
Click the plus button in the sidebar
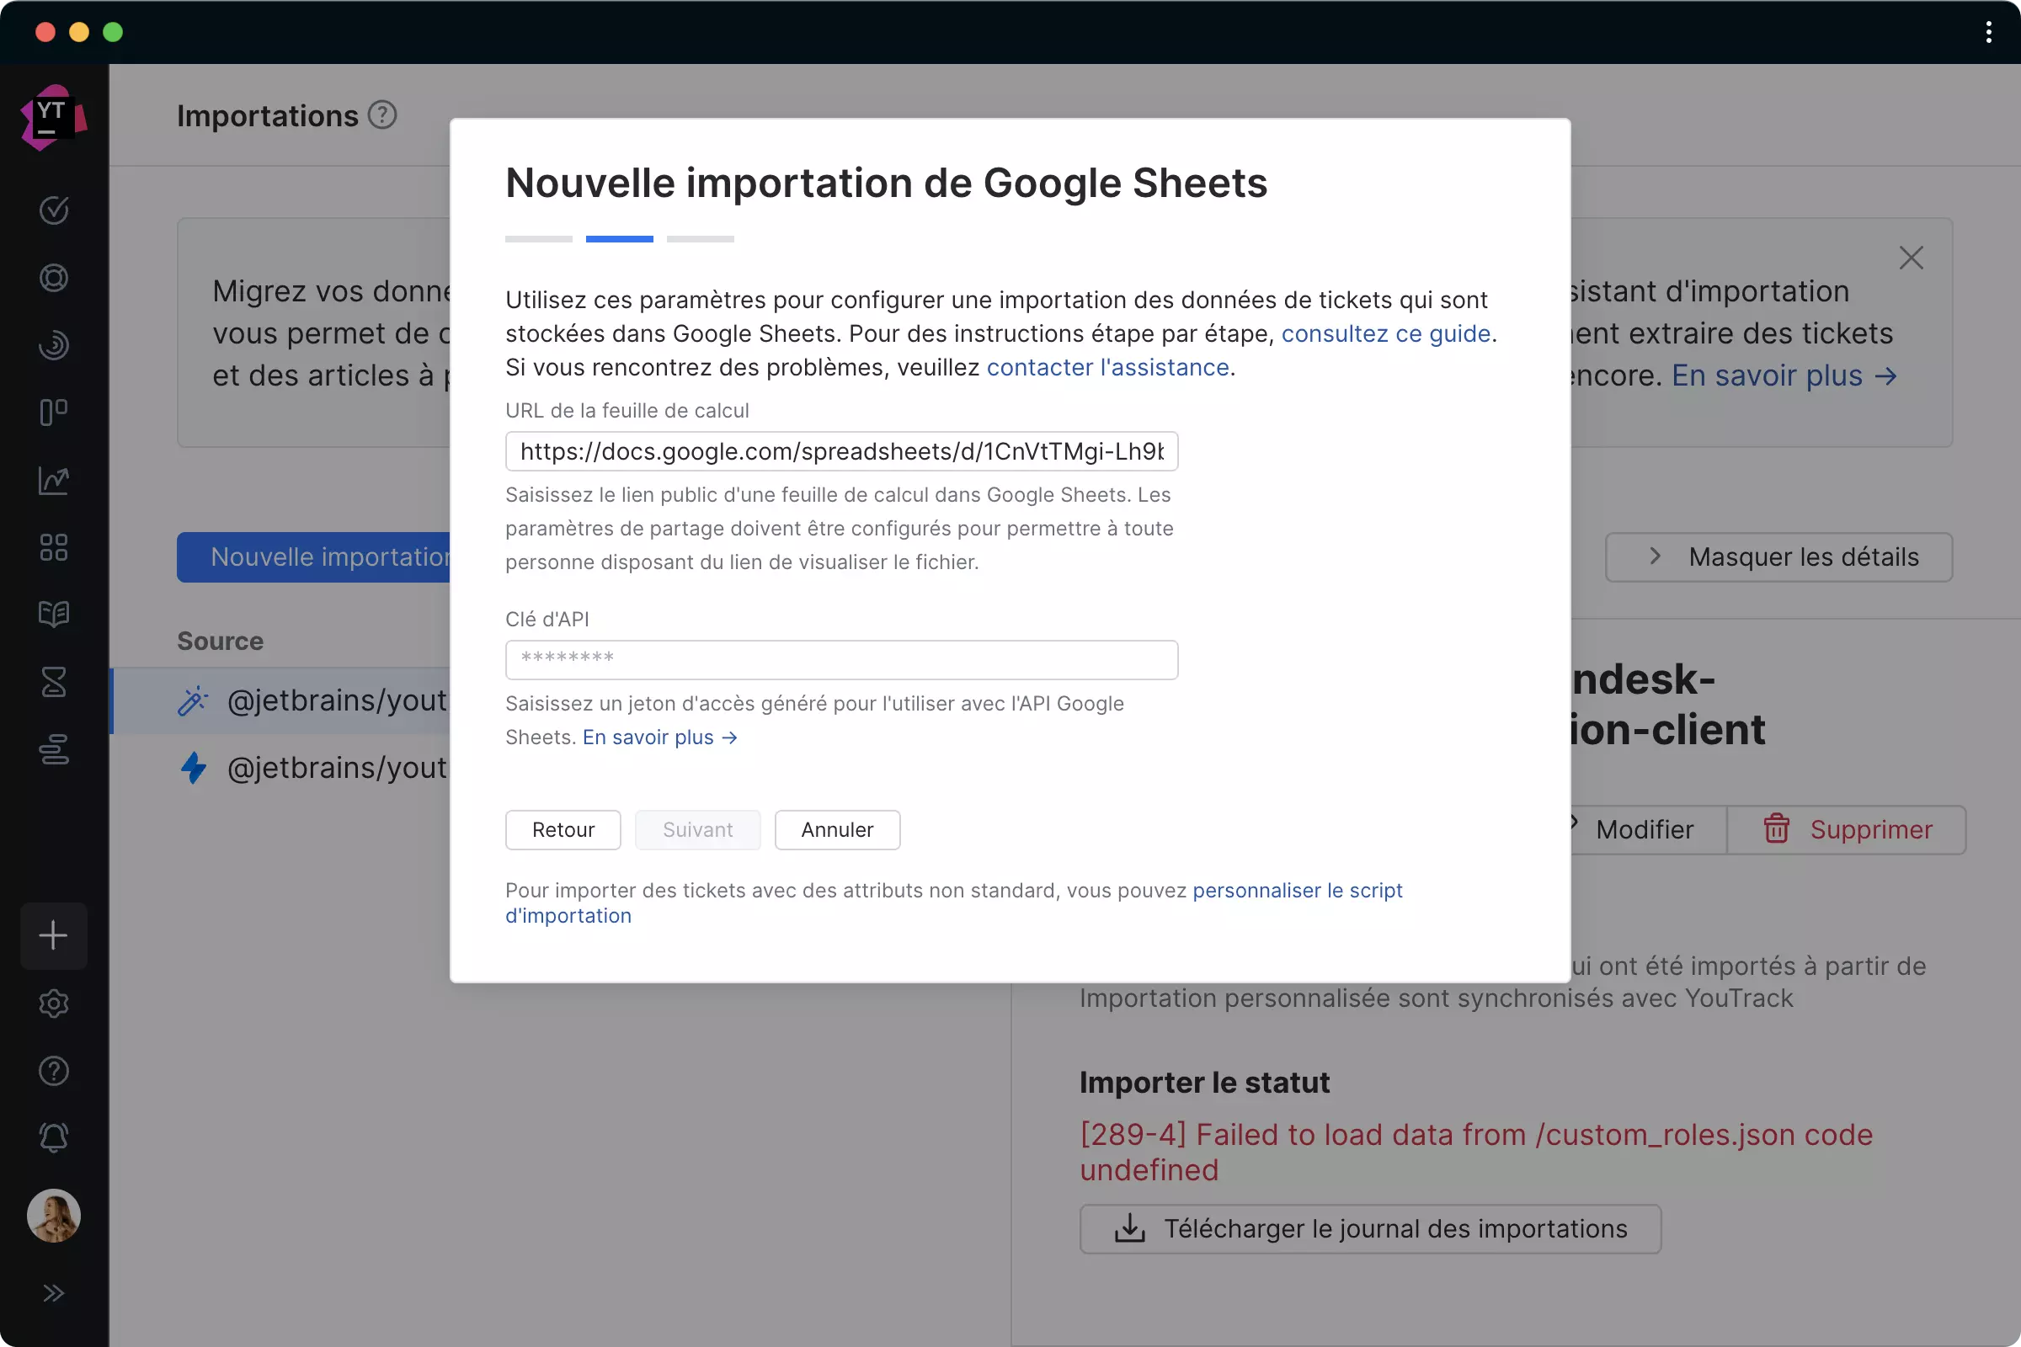53,935
